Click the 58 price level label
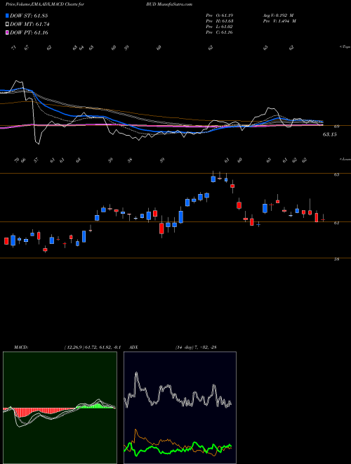The height and width of the screenshot is (464, 351). tap(336, 259)
